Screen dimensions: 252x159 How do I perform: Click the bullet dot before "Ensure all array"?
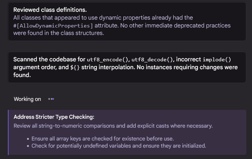click(x=28, y=139)
